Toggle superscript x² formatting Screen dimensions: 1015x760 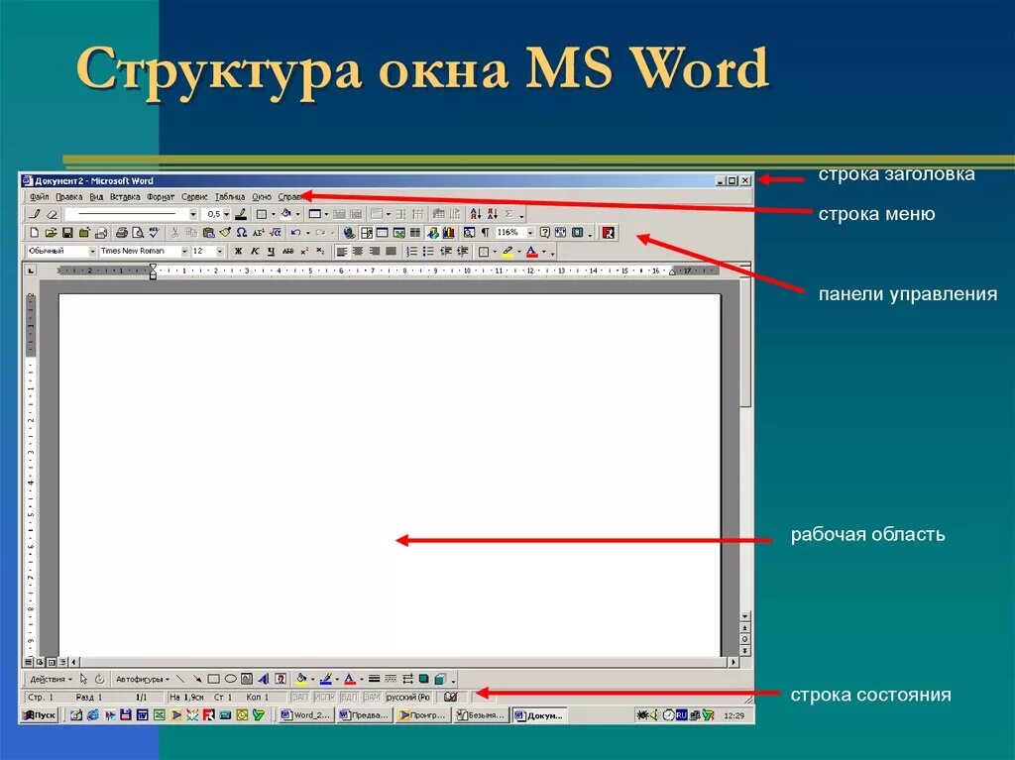(x=304, y=251)
